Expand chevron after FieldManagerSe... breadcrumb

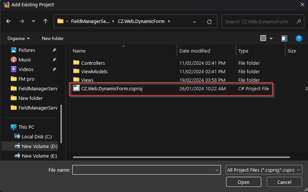(x=113, y=21)
